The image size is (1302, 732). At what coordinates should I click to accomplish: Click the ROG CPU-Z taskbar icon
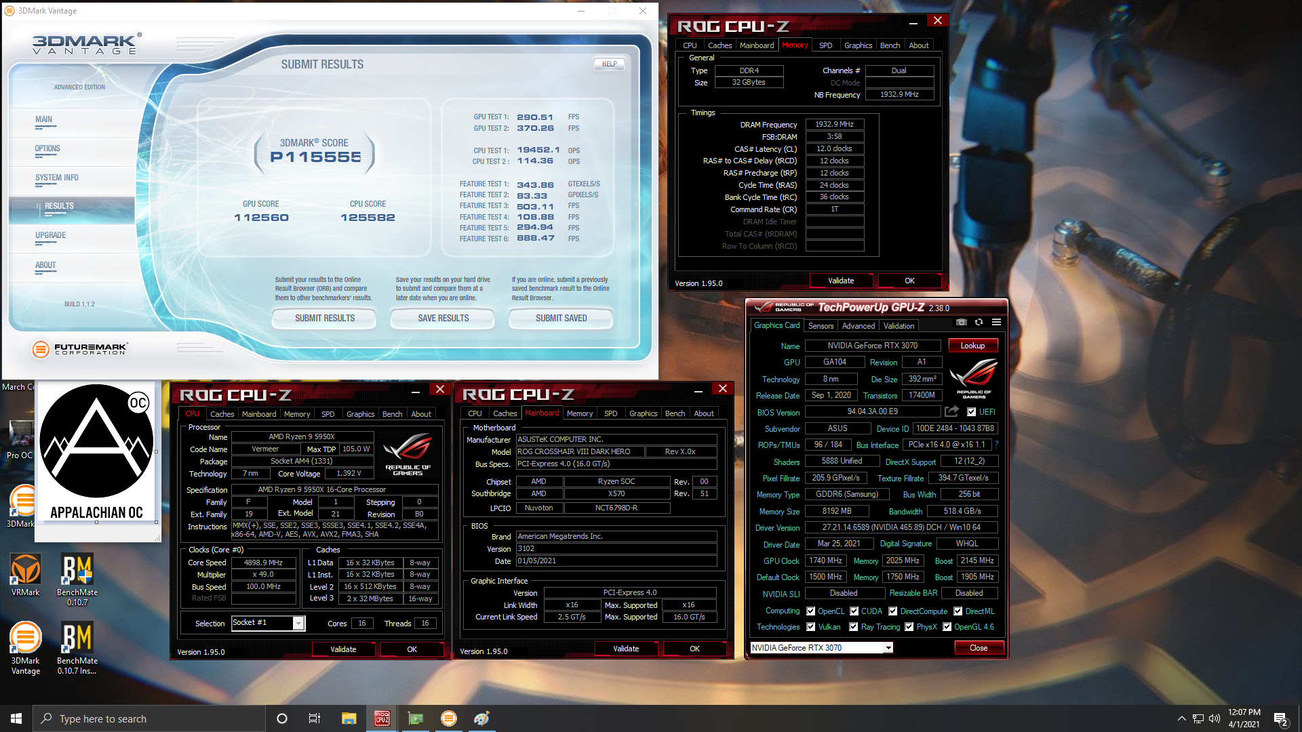[x=382, y=718]
